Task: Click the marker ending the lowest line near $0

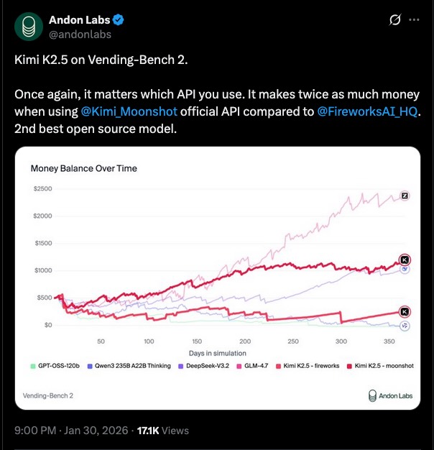Action: coord(405,326)
